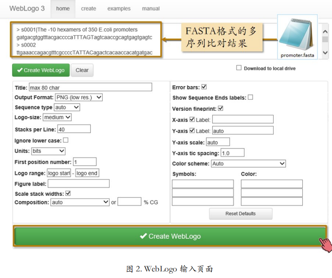
Task: Toggle the Error bars checkbox
Action: (x=204, y=87)
